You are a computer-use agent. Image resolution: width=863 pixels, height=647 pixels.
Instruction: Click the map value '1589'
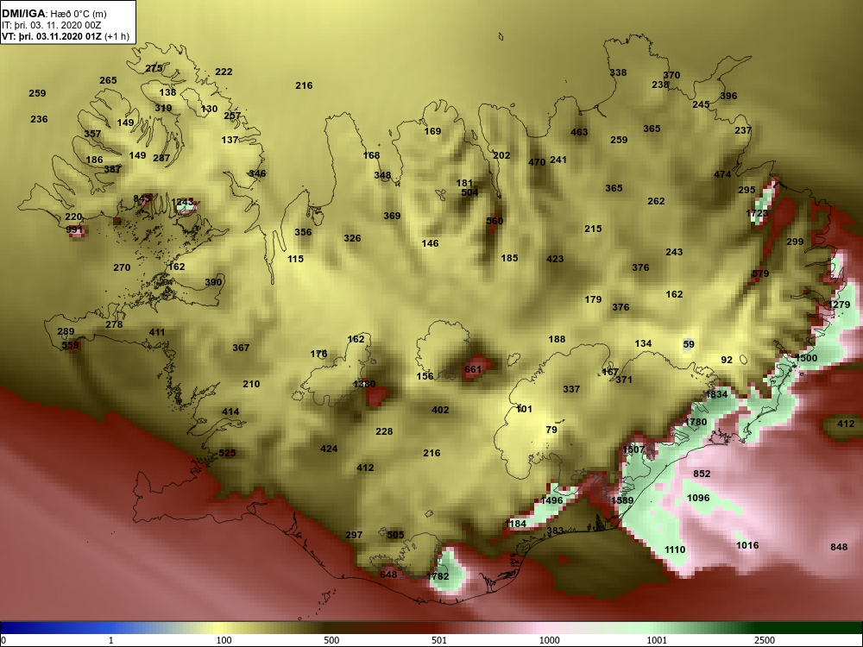(622, 500)
